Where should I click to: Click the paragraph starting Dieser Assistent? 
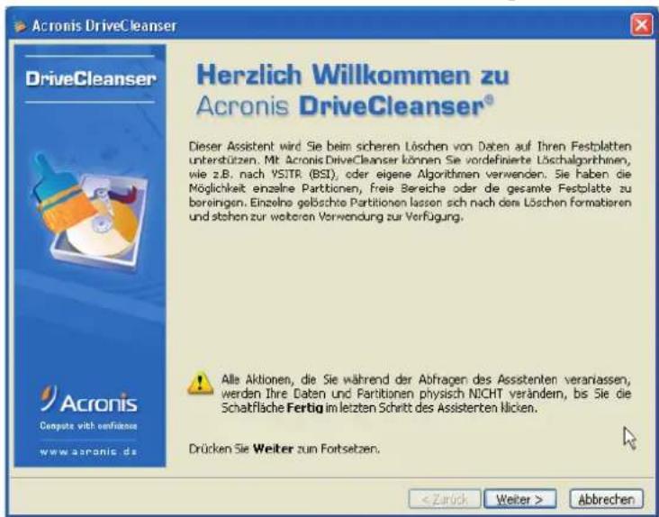pos(410,182)
